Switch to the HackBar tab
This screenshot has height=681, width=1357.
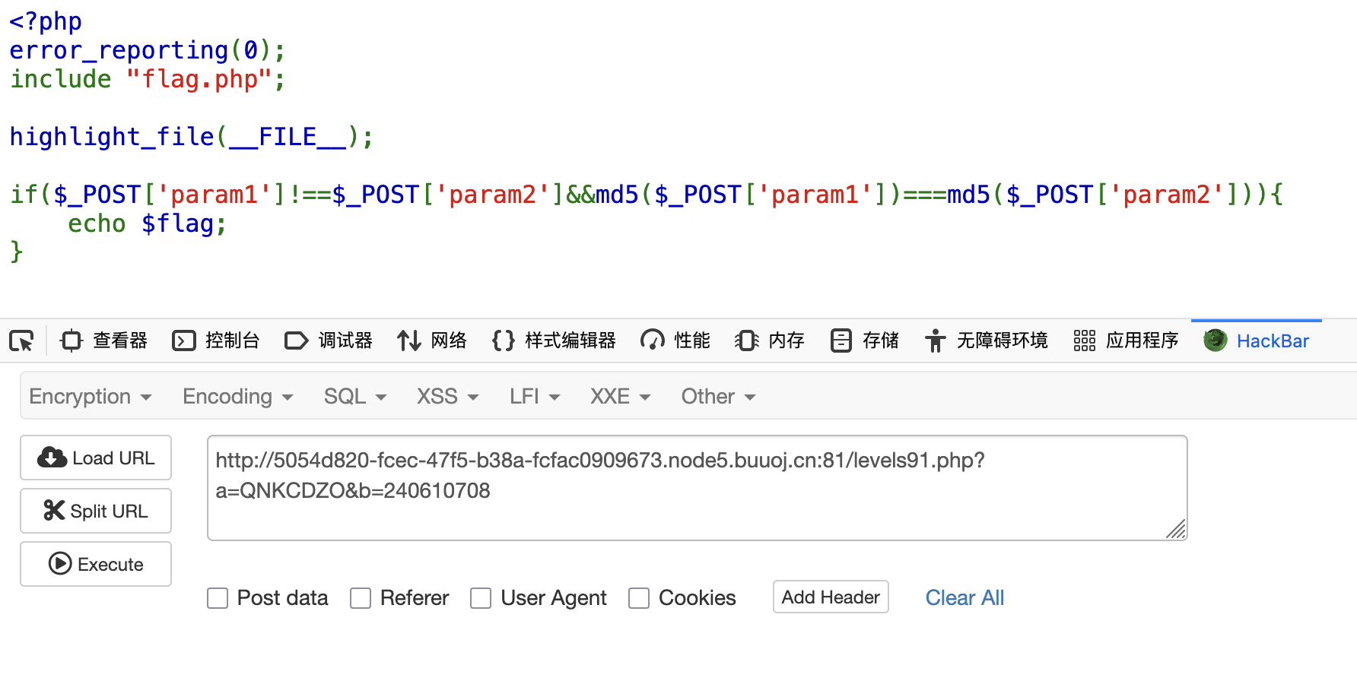coord(1257,340)
